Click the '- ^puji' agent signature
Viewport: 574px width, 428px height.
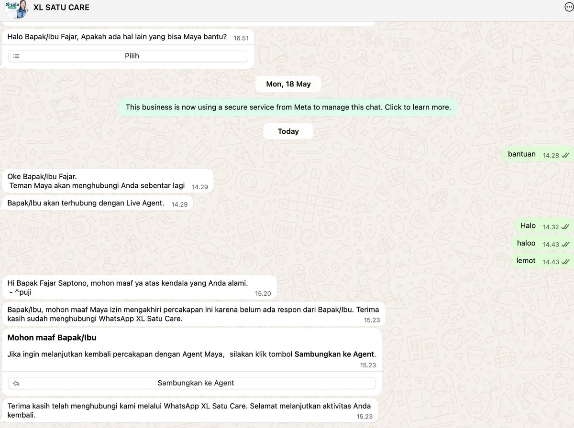coord(21,292)
